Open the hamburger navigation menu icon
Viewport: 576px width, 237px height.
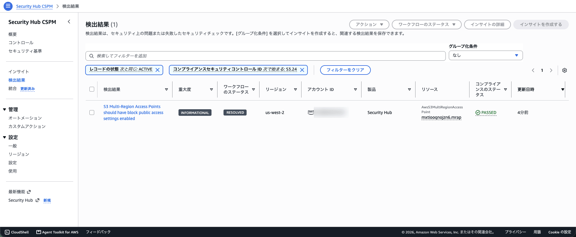click(x=8, y=6)
